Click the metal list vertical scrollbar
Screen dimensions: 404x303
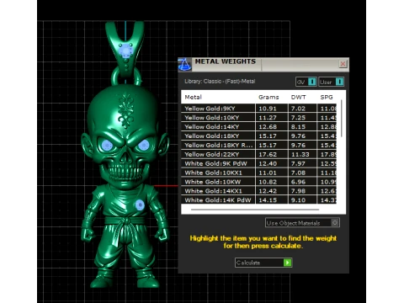[342, 119]
